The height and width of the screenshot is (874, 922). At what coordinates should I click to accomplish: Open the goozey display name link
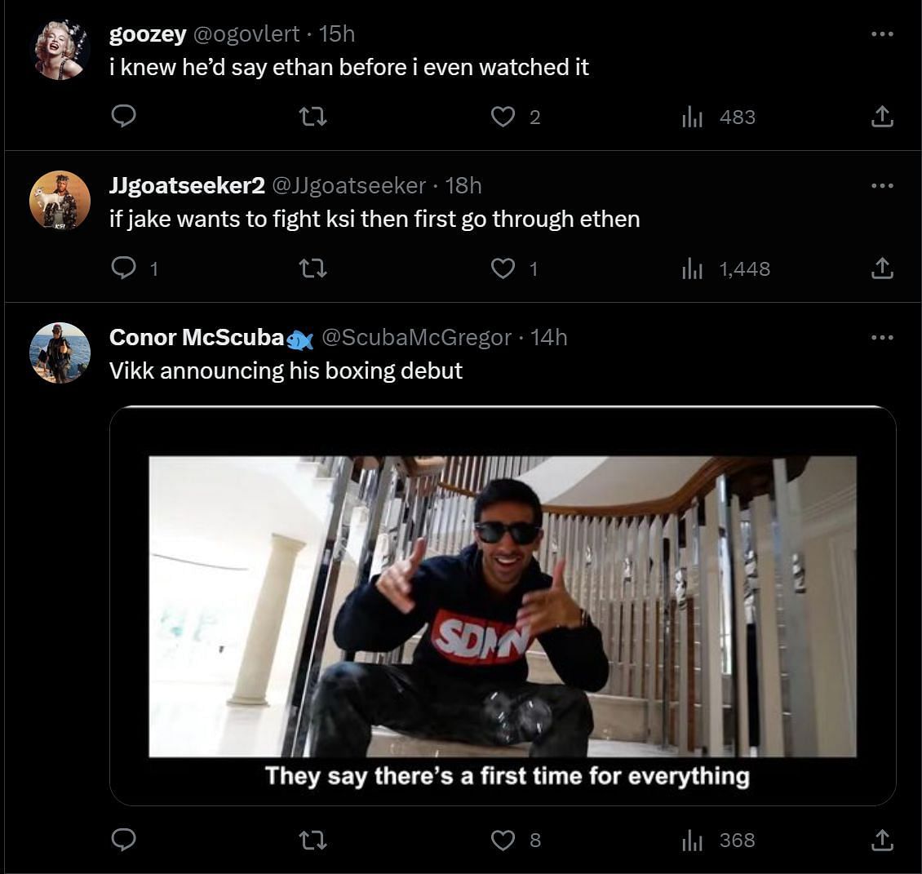(148, 33)
